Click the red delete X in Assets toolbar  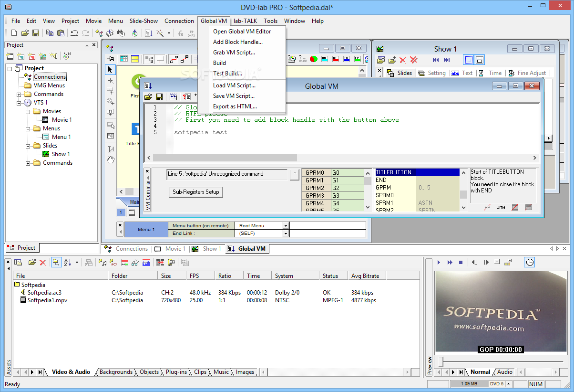coord(42,262)
